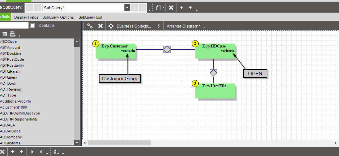Open overflow arrow after A-Z sort

tap(63, 153)
